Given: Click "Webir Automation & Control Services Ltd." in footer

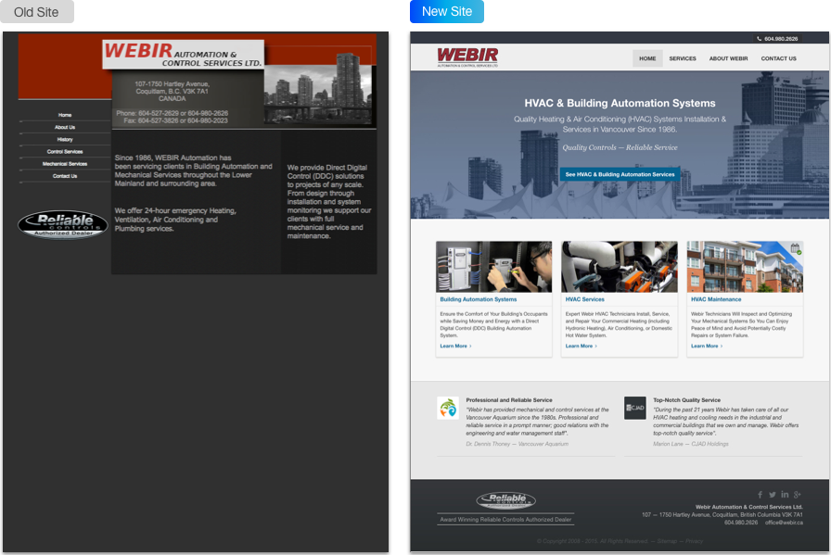Looking at the screenshot, I should (748, 508).
